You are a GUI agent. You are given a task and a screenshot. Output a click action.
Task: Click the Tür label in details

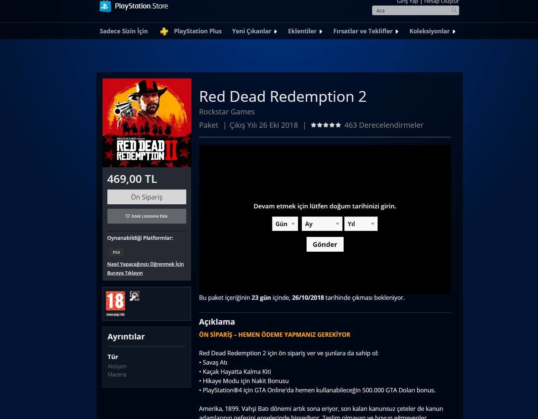pos(113,357)
